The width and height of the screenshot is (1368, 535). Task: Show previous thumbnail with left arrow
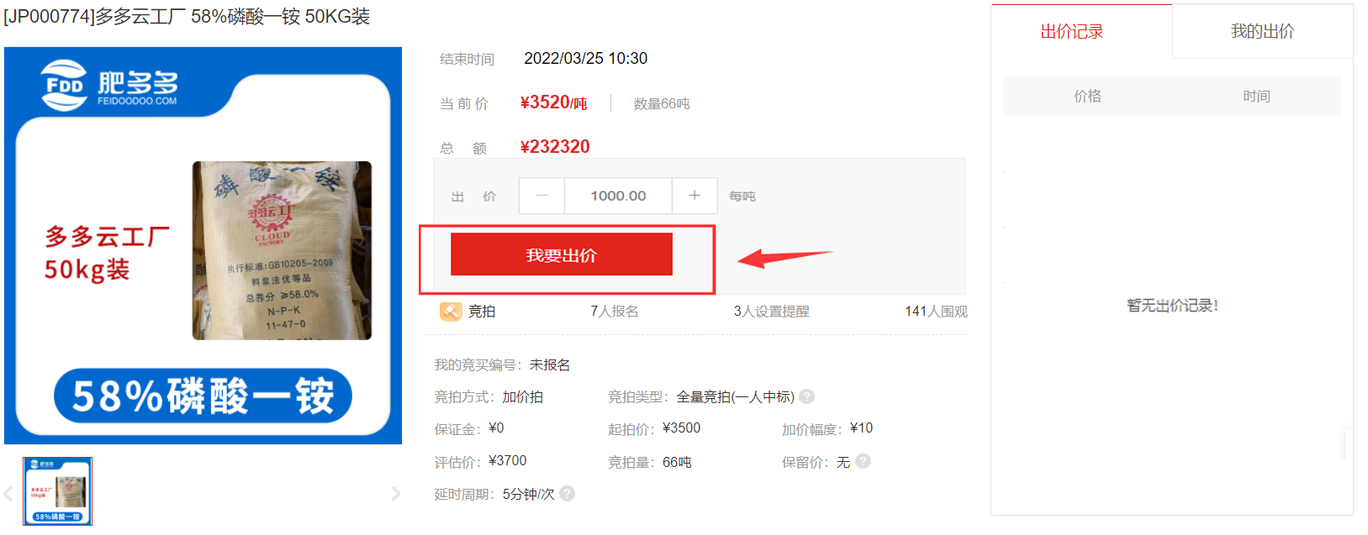coord(8,494)
